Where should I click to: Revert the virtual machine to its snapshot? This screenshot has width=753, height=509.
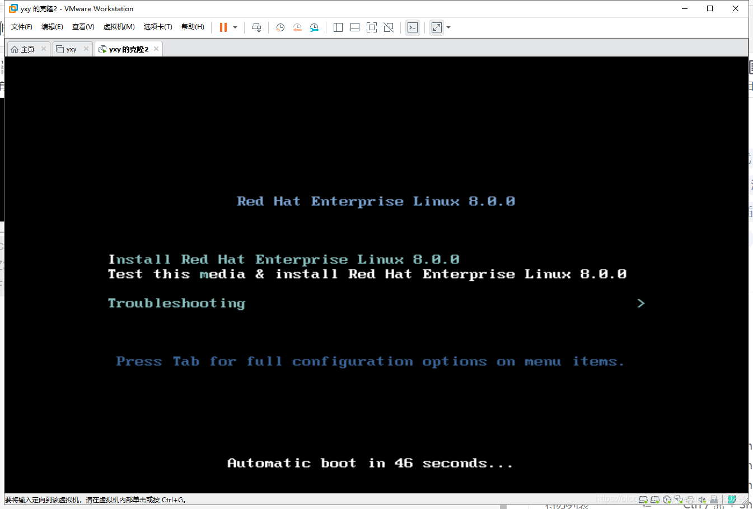click(x=297, y=27)
